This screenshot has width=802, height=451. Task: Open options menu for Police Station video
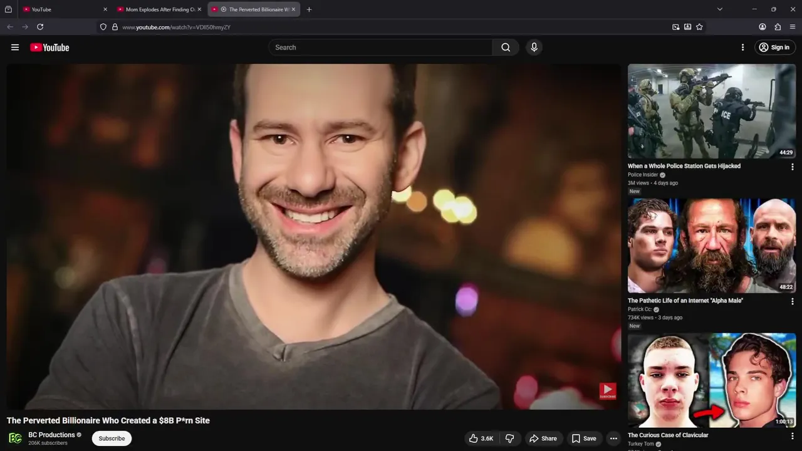[792, 167]
